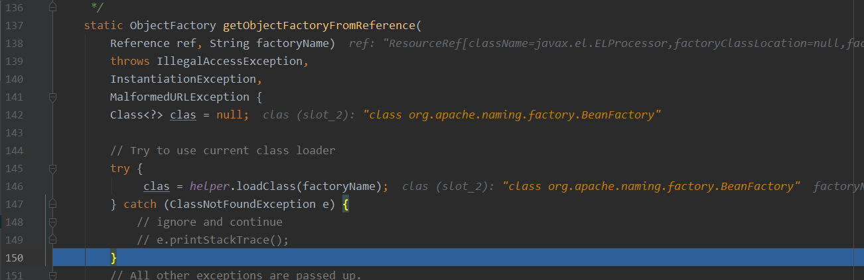Click the clas variable on line 142

click(x=183, y=115)
